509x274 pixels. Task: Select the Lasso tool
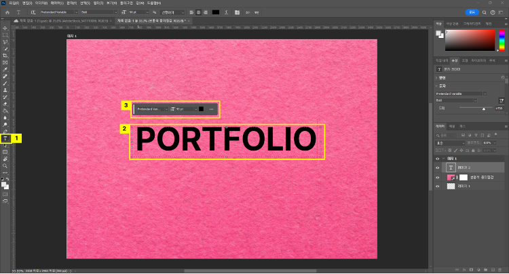[x=5, y=42]
